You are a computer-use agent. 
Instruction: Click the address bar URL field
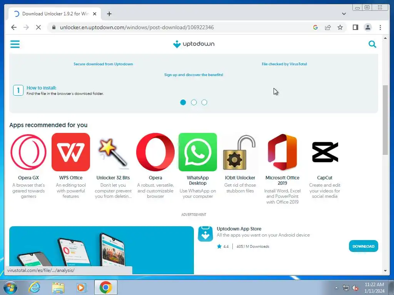click(137, 27)
